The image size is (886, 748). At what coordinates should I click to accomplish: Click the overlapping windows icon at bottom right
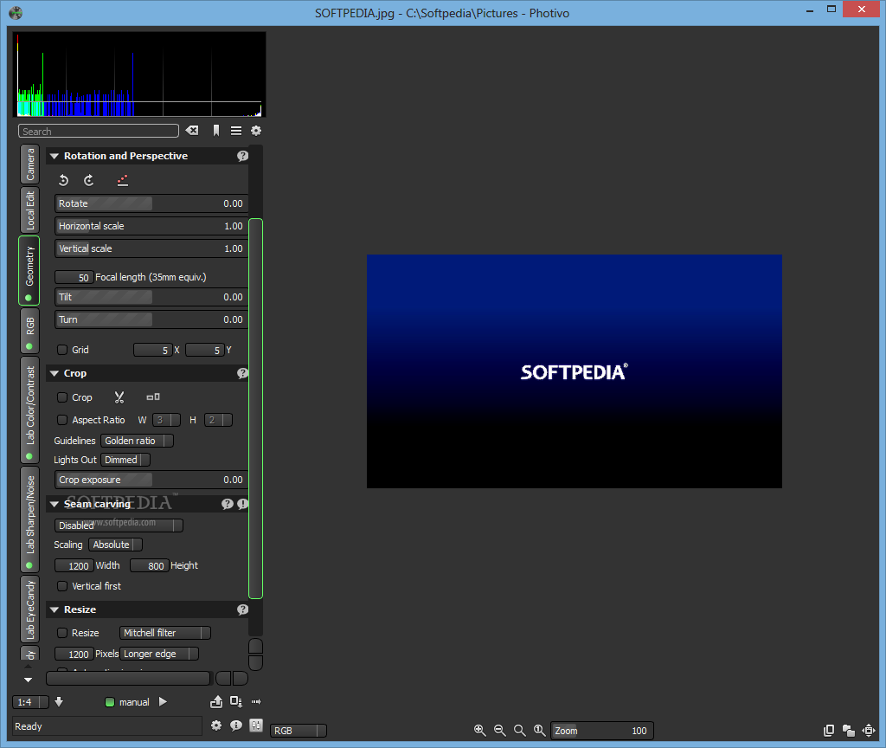coord(849,731)
